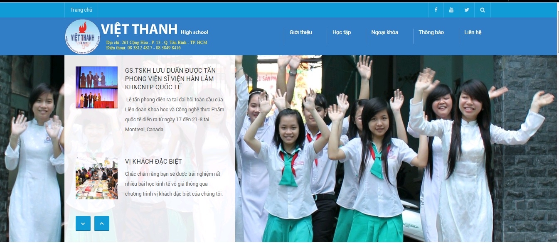Image resolution: width=559 pixels, height=243 pixels.
Task: Open the Twitter social icon
Action: [466, 10]
